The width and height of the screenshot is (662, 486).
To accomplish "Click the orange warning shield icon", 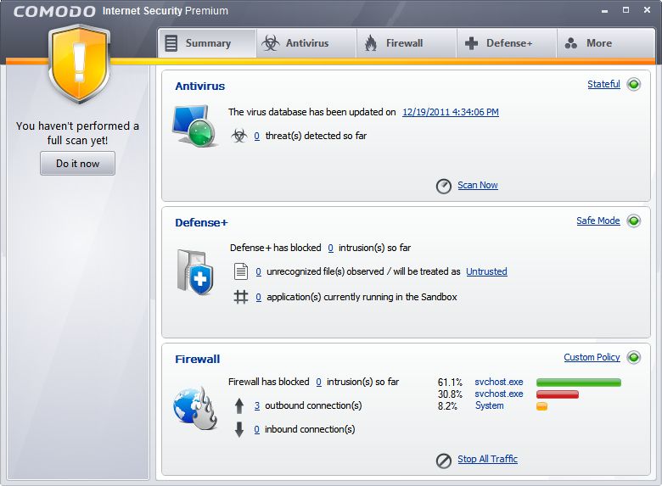I will tap(79, 64).
